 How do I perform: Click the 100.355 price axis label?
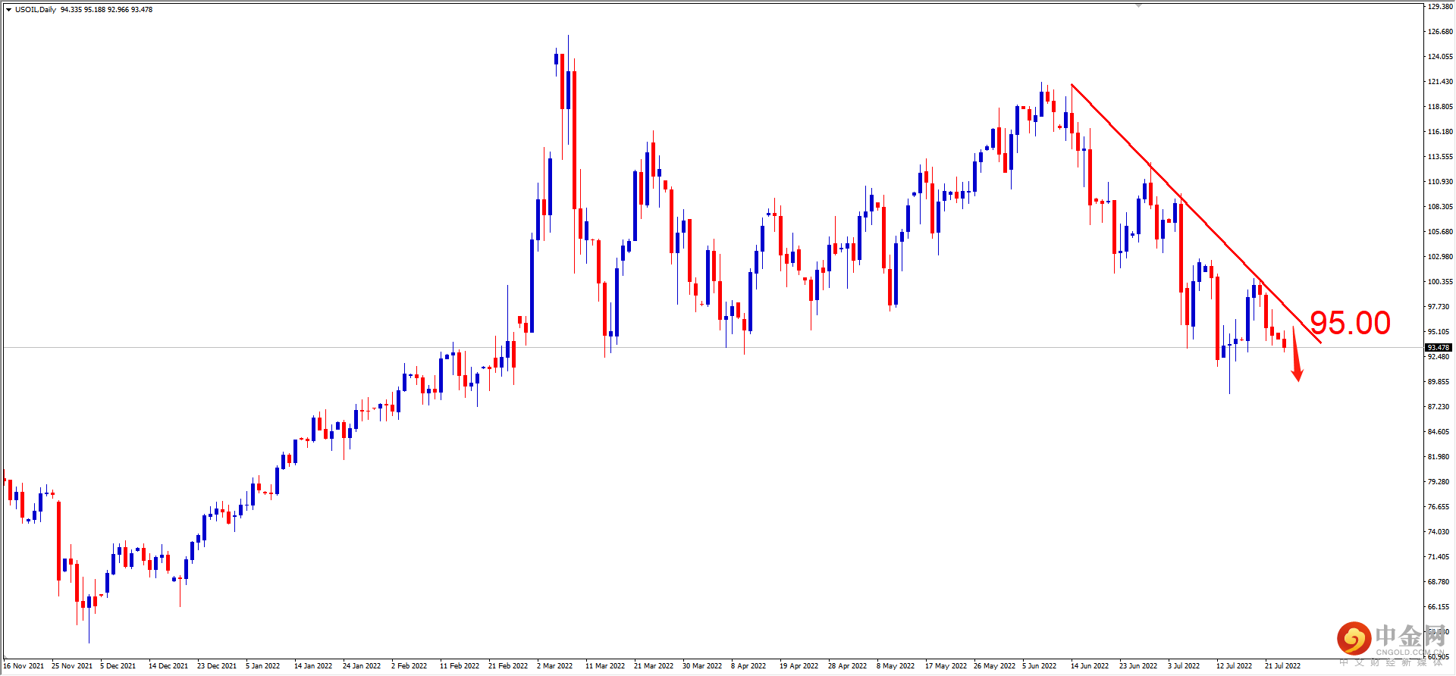point(1440,282)
